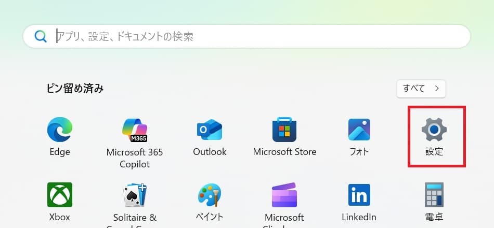Open the Edge browser icon
The width and height of the screenshot is (494, 228).
tap(60, 130)
